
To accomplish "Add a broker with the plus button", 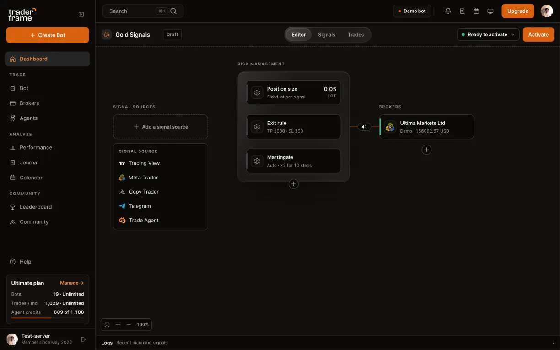I will (x=426, y=150).
